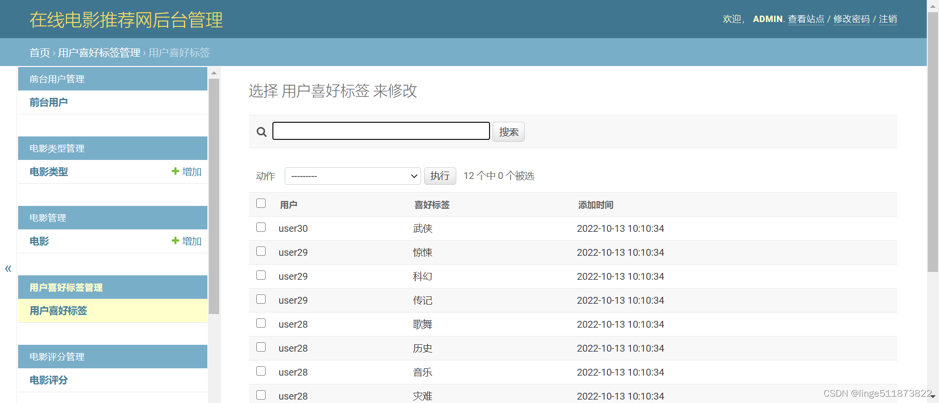Open 电影类型 in the sidebar
Viewport: 939px width, 403px height.
pyautogui.click(x=48, y=172)
